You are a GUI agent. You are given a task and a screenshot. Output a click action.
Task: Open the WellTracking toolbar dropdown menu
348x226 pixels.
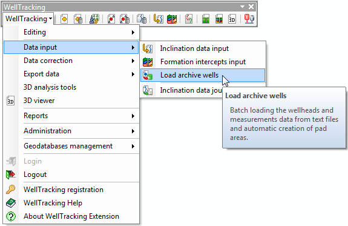click(28, 19)
